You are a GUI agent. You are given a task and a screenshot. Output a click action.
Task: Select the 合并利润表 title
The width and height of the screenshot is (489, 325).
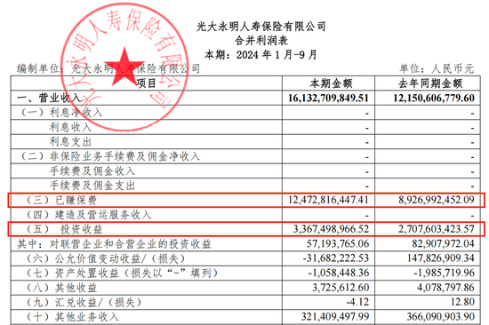(x=261, y=41)
